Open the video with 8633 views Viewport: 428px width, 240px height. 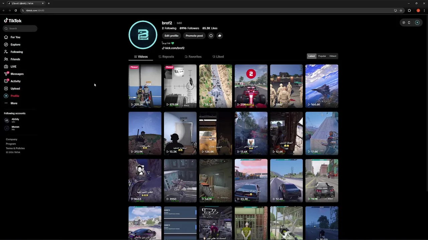tap(145, 181)
